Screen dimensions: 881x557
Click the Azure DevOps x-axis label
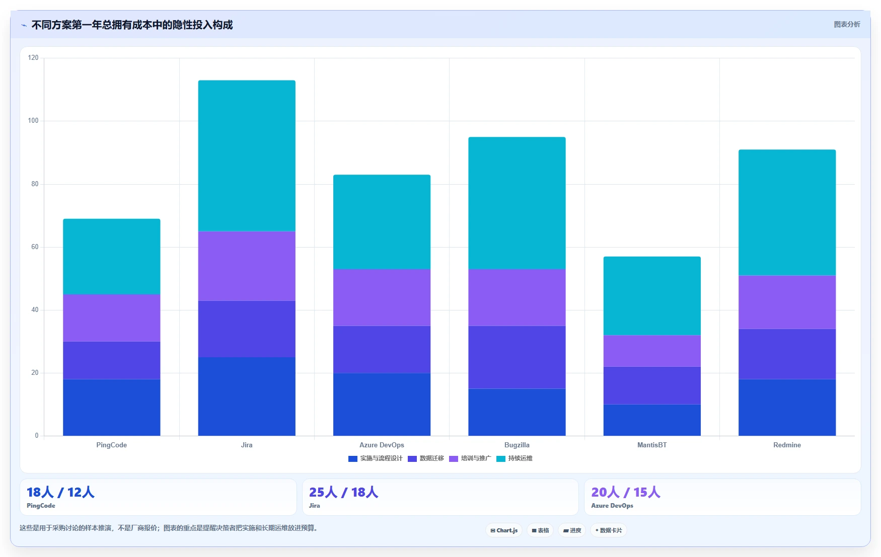coord(382,445)
